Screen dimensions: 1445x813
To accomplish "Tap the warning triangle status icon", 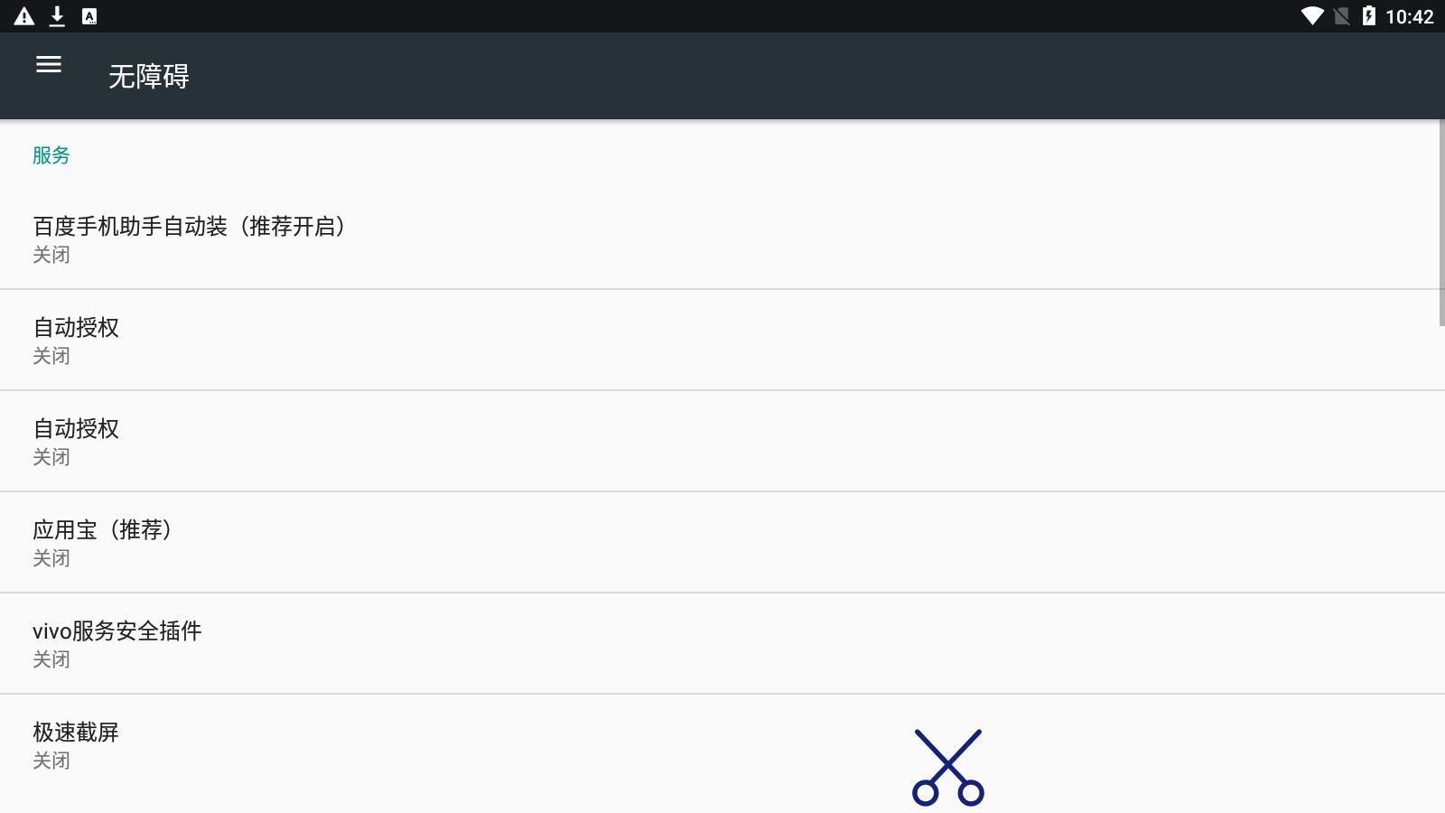I will (24, 16).
